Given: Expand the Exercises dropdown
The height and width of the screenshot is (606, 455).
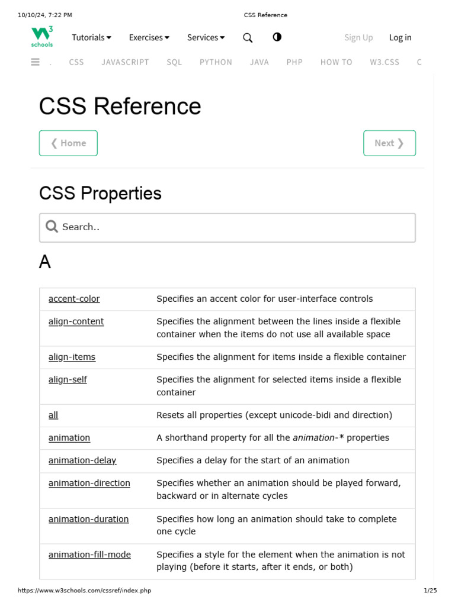Looking at the screenshot, I should pos(149,37).
